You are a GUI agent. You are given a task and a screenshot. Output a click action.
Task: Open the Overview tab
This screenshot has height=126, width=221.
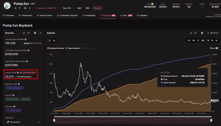[8, 16]
